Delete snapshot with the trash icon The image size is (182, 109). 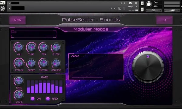[124, 8]
